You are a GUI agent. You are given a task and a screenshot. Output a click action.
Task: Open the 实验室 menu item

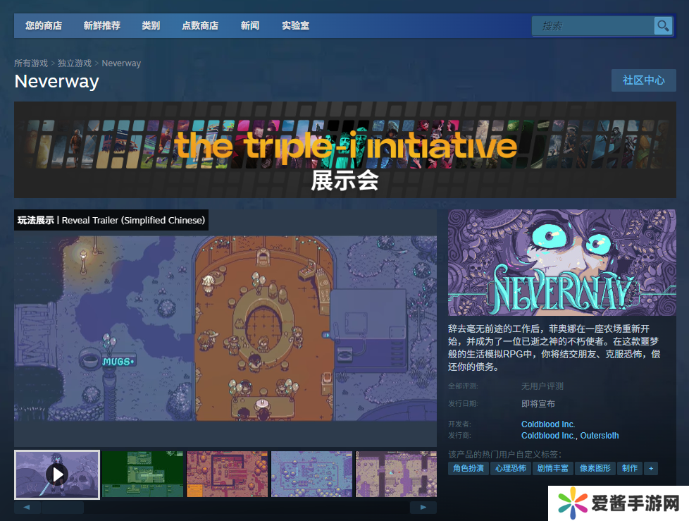coord(295,26)
